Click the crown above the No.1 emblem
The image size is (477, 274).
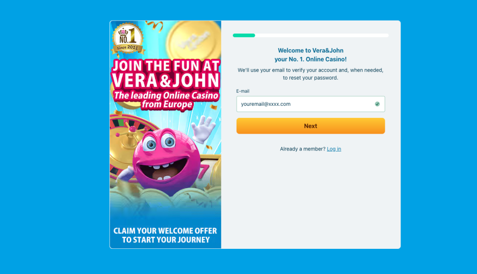tap(123, 32)
